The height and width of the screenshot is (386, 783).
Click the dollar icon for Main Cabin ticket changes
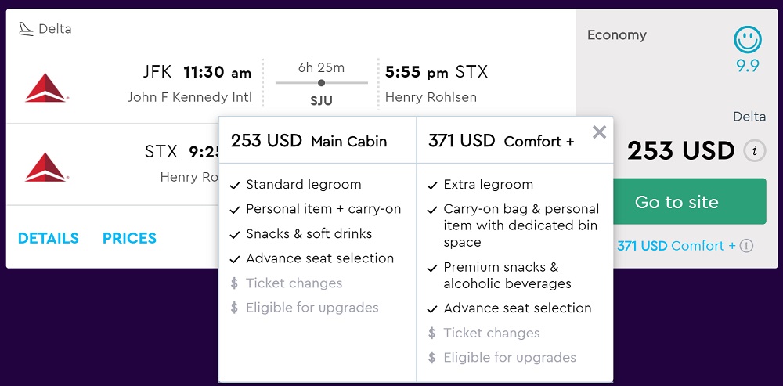click(x=235, y=283)
